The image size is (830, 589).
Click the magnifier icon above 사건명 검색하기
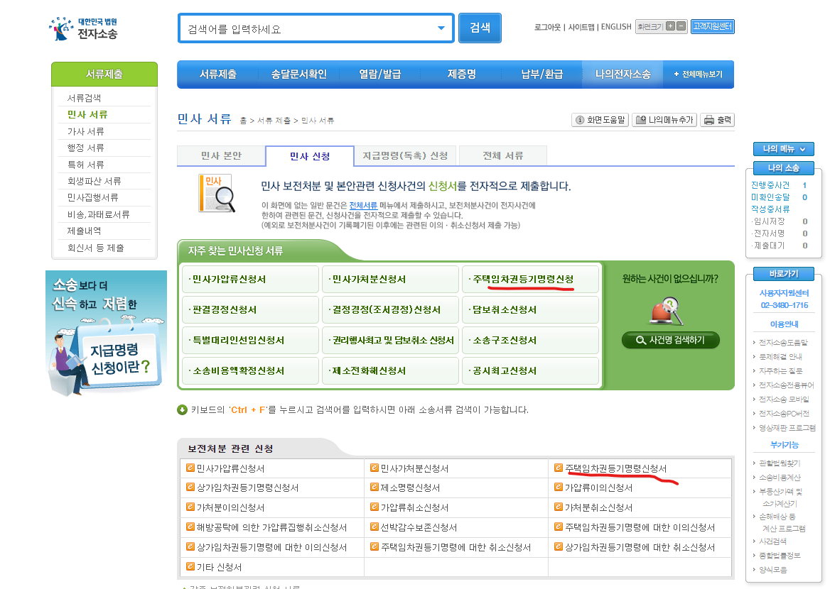pos(667,311)
